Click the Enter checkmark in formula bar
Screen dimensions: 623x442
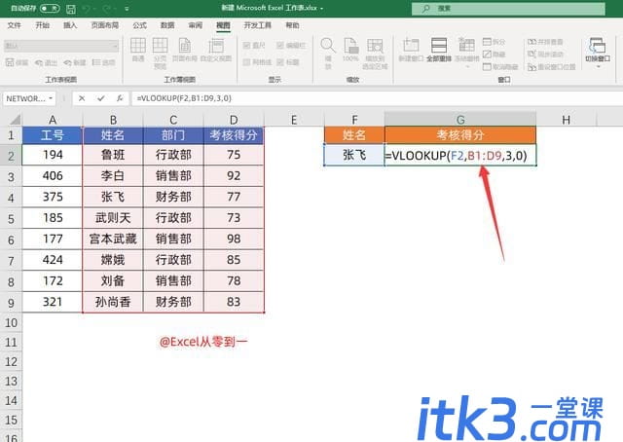(x=101, y=98)
